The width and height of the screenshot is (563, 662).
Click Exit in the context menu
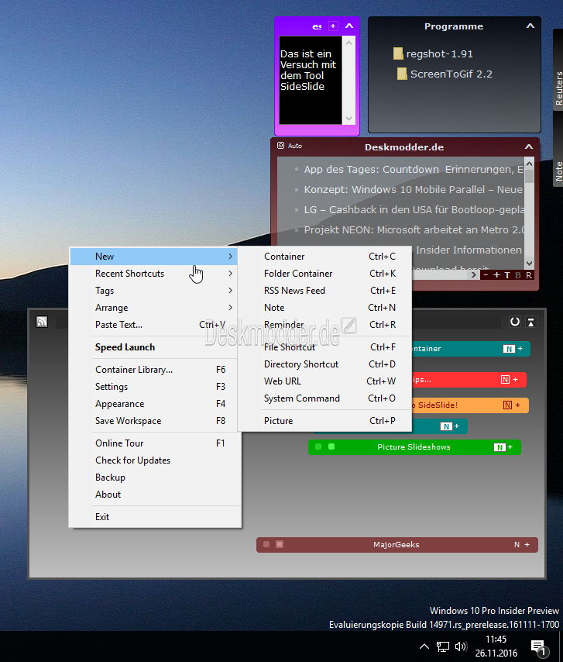click(153, 517)
